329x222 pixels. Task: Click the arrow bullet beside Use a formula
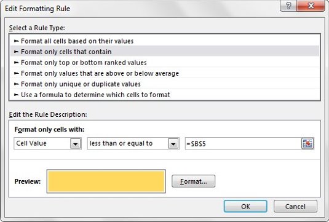pyautogui.click(x=17, y=95)
